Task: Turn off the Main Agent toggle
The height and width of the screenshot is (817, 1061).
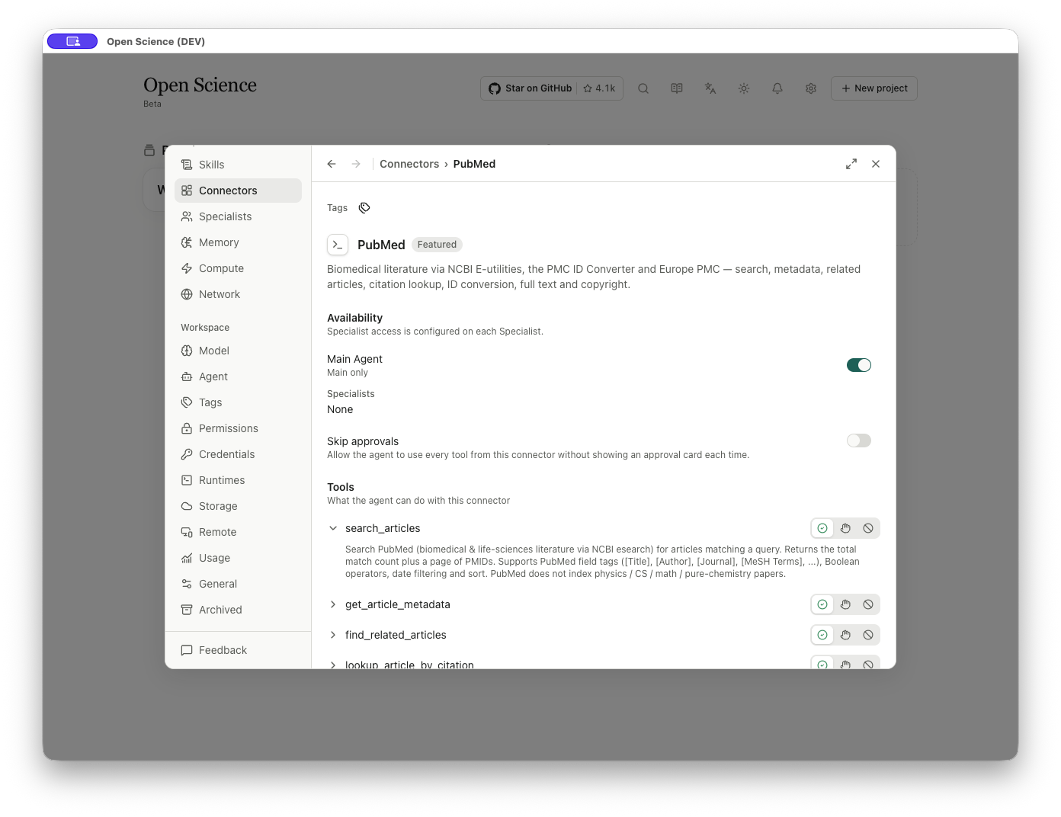Action: [x=859, y=365]
